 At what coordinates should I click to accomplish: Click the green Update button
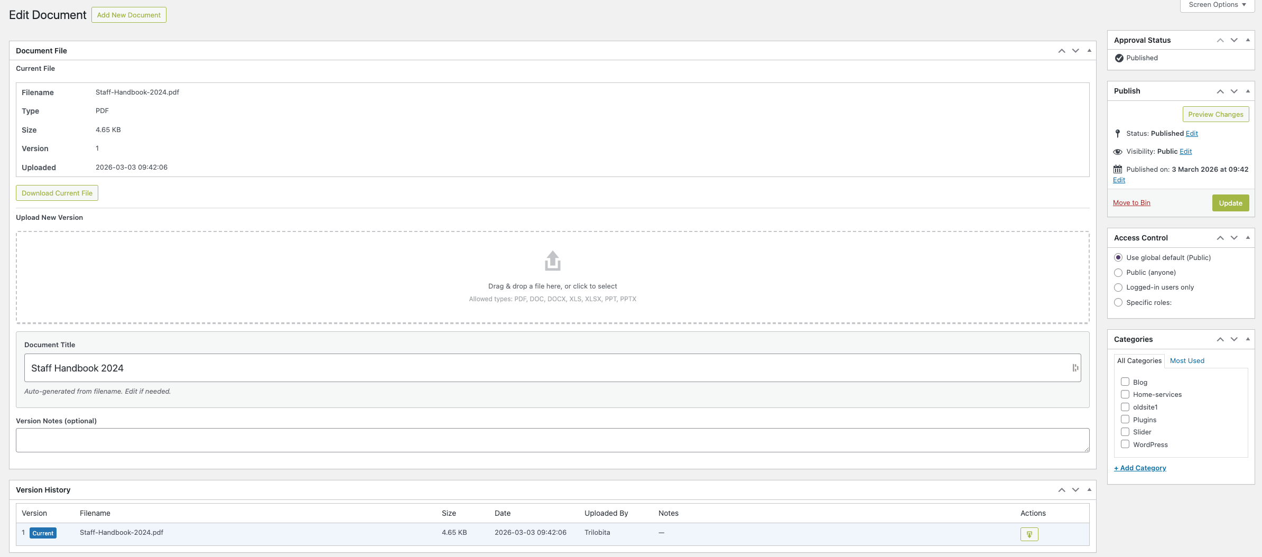click(x=1230, y=203)
